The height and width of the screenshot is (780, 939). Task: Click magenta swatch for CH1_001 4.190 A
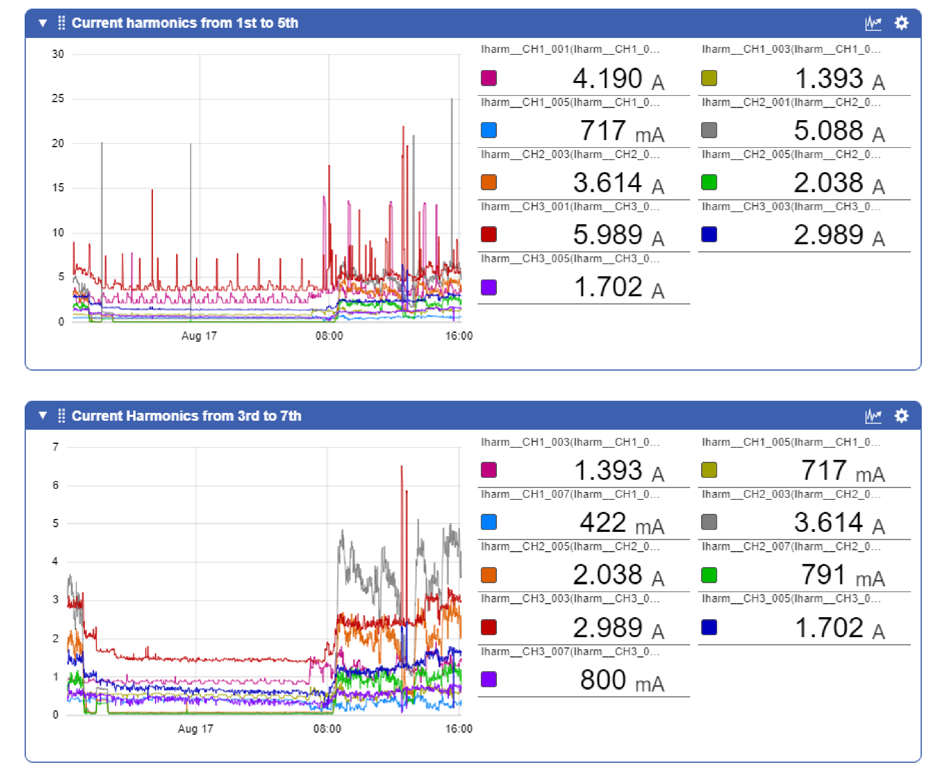pos(489,78)
